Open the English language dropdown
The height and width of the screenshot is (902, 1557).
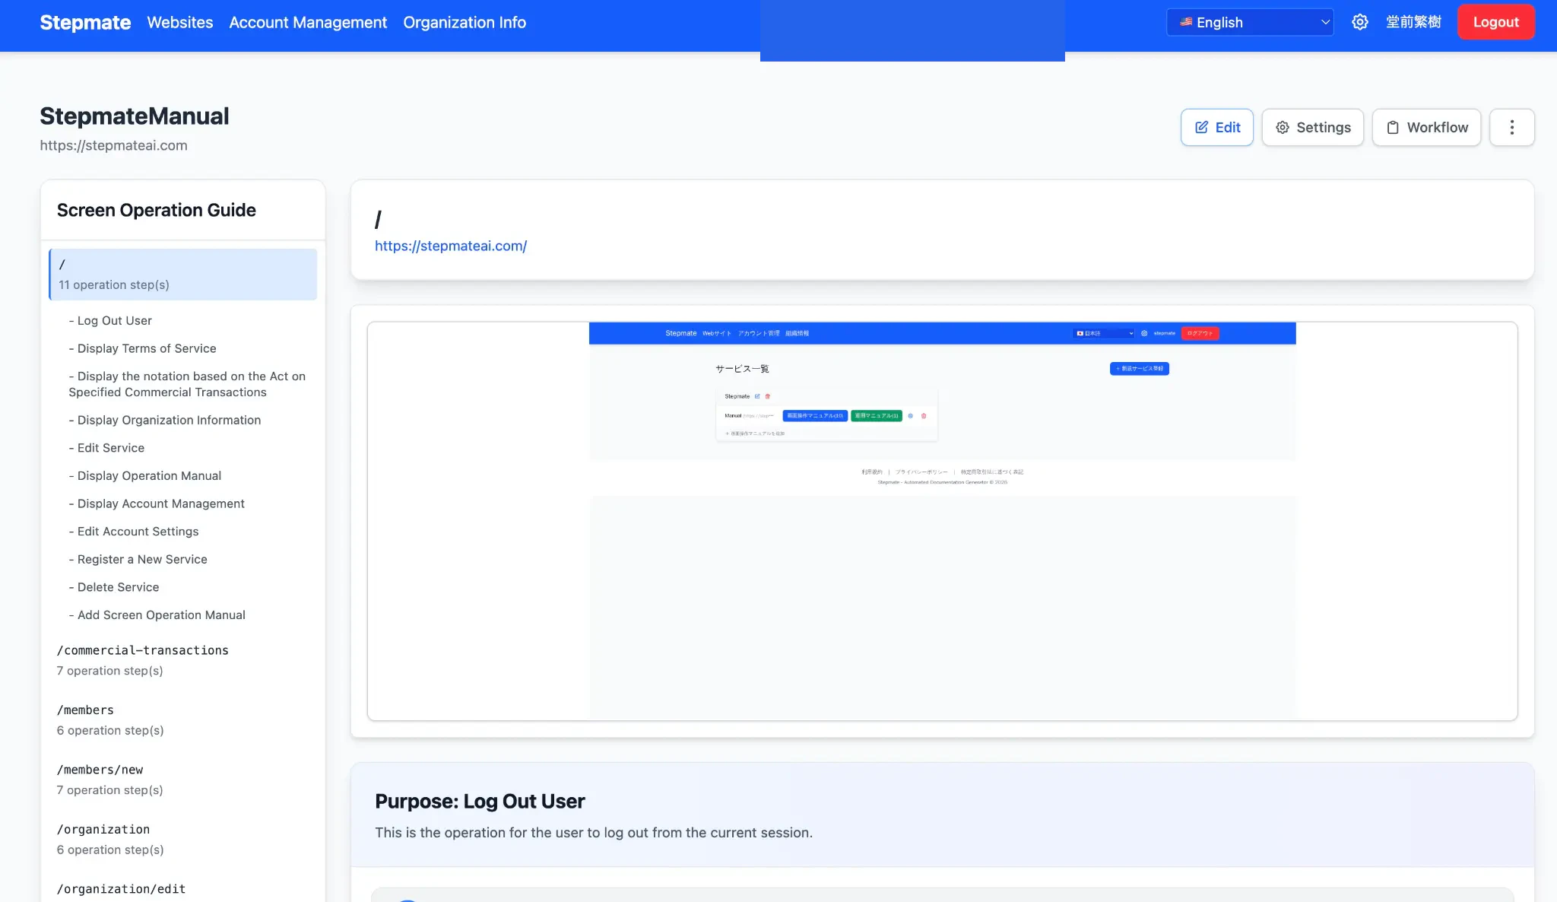[1250, 22]
